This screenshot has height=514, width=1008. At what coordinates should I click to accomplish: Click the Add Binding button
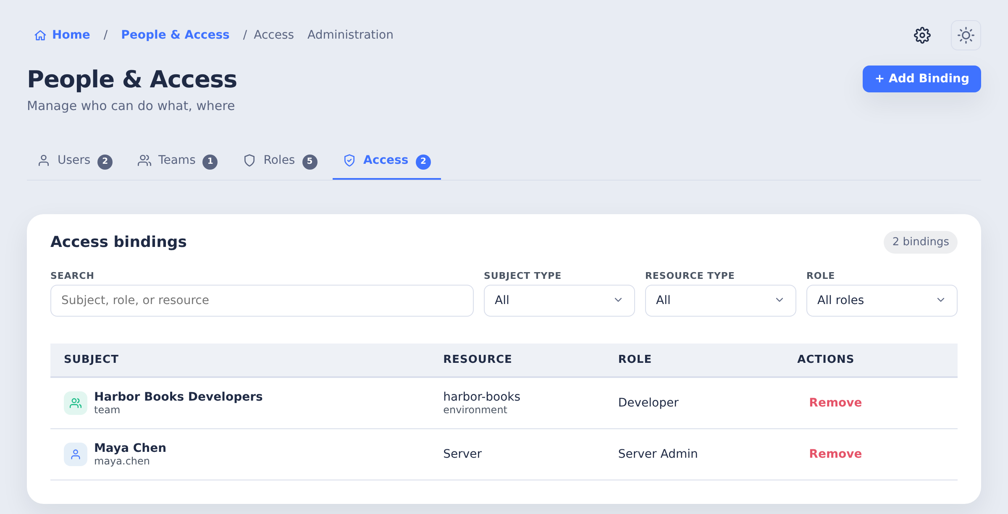click(922, 79)
